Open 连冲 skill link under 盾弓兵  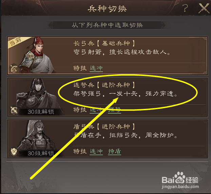(96, 152)
